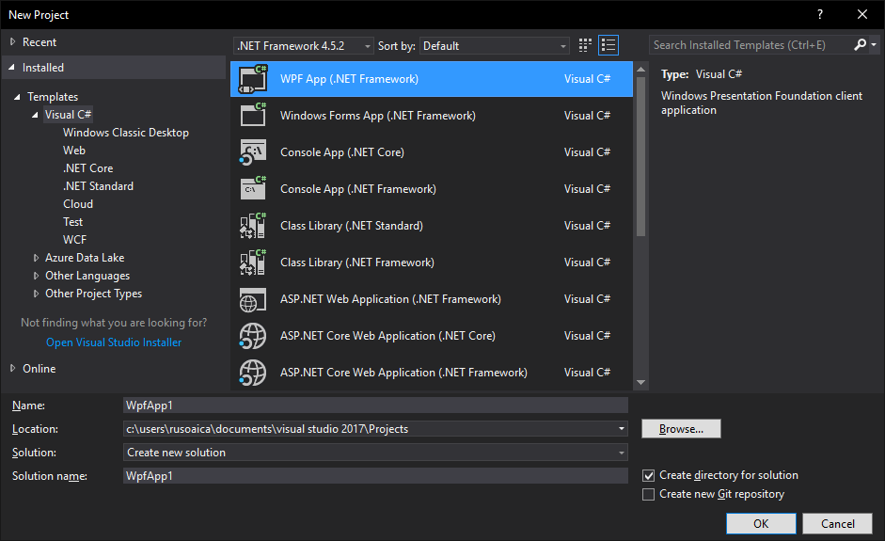Click the template list scrollbar thumb
This screenshot has width=885, height=541.
click(640, 156)
